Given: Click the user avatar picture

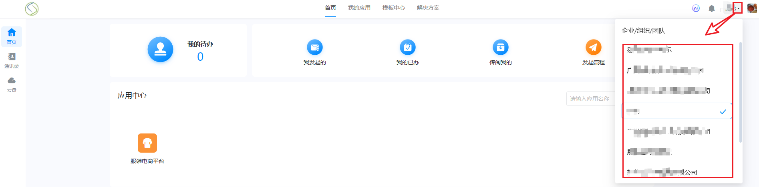Looking at the screenshot, I should point(752,8).
